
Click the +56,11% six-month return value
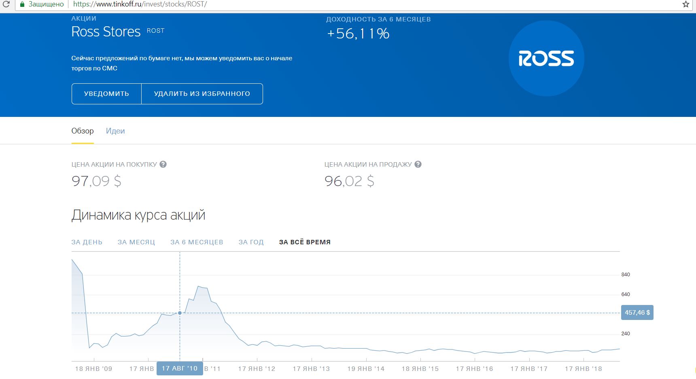pos(358,34)
